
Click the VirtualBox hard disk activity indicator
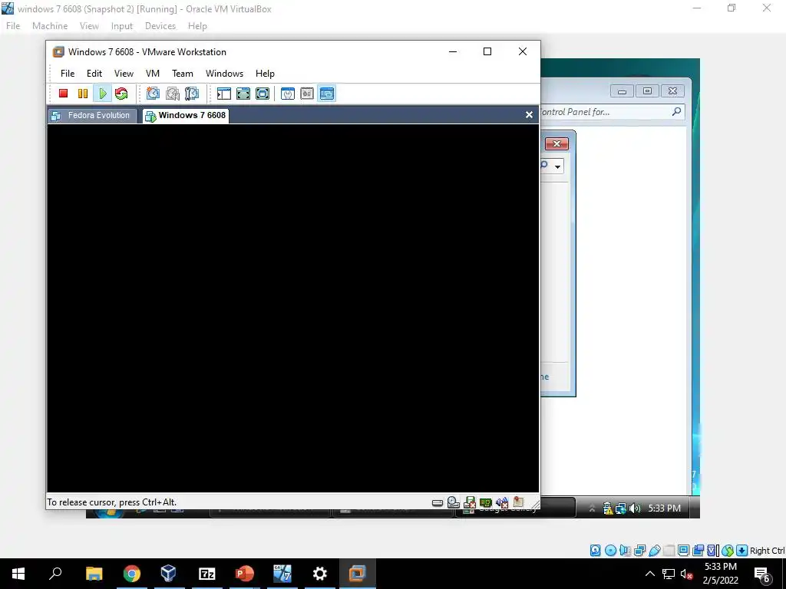pos(595,551)
